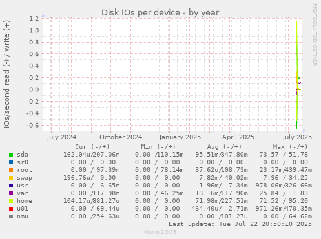Click the July 2025 axis label

point(297,137)
